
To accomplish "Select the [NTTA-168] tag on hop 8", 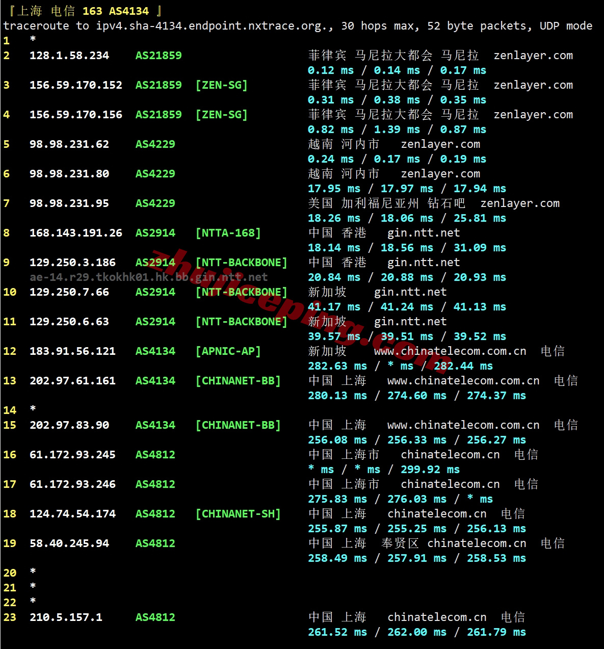I will coord(228,233).
